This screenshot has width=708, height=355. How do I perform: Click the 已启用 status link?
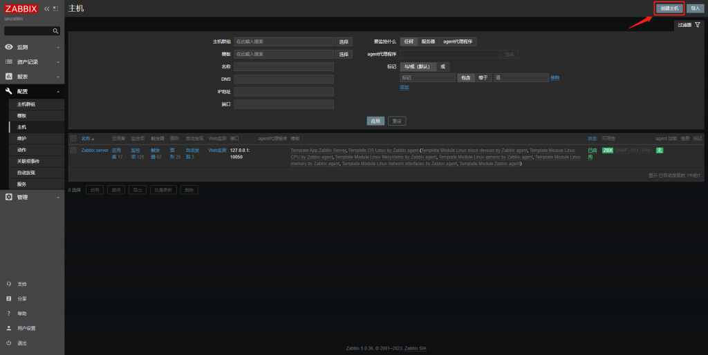pos(592,153)
